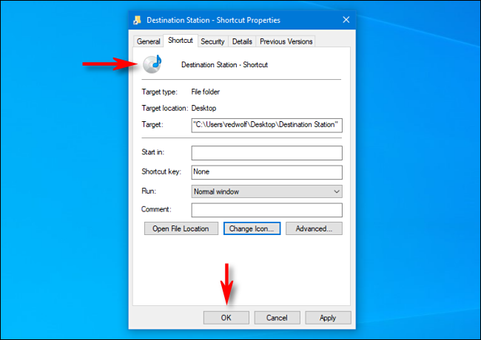Click the 'Desktop' target location value

tap(203, 108)
